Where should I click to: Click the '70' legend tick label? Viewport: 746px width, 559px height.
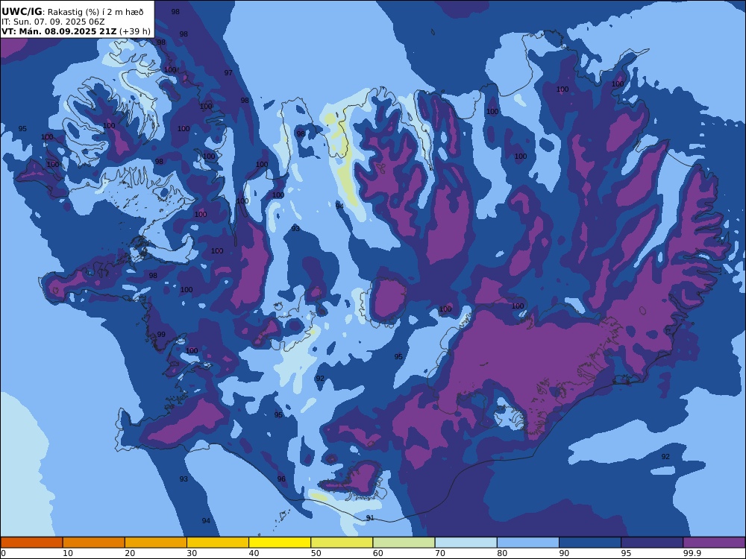(x=440, y=553)
